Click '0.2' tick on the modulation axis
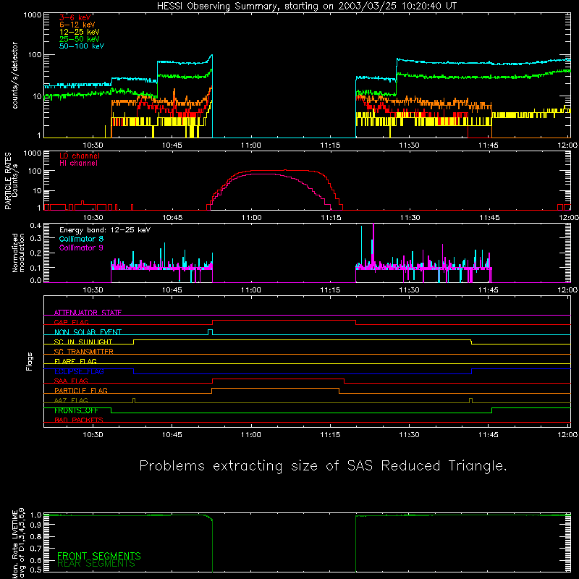The height and width of the screenshot is (579, 579). [35, 253]
